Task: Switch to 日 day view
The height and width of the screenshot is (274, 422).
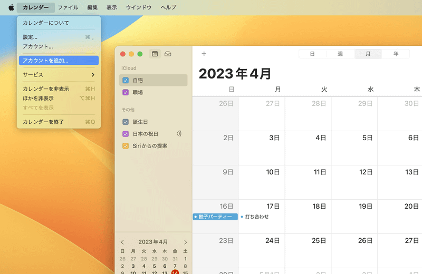Action: (312, 54)
